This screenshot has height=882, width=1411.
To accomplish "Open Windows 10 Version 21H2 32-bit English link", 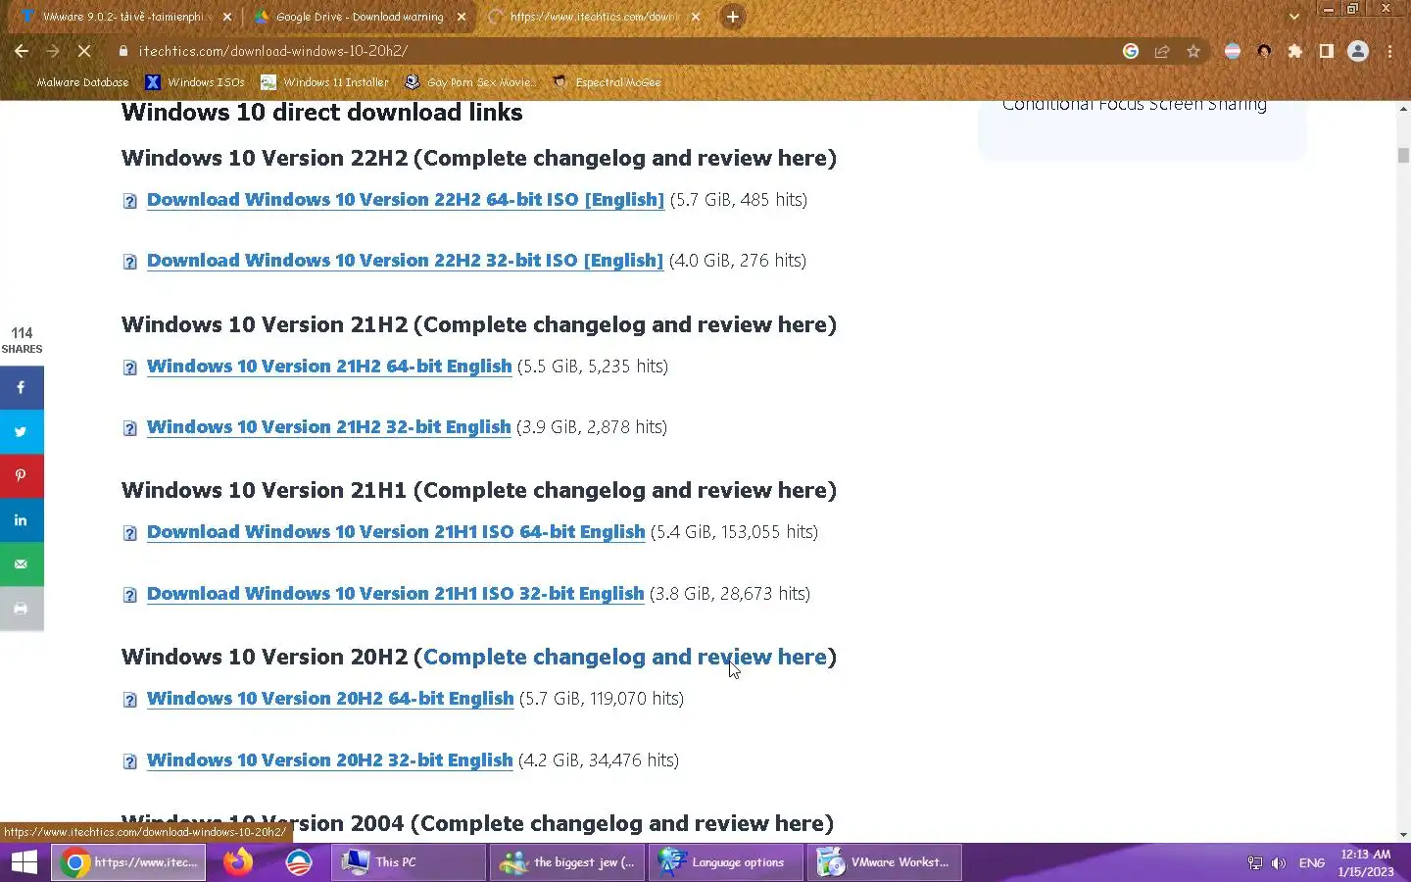I will 328,427.
